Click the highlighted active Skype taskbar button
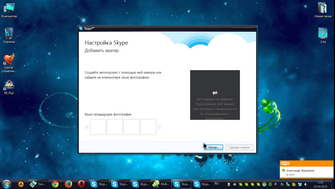Image resolution: width=335 pixels, height=189 pixels. pos(181,184)
